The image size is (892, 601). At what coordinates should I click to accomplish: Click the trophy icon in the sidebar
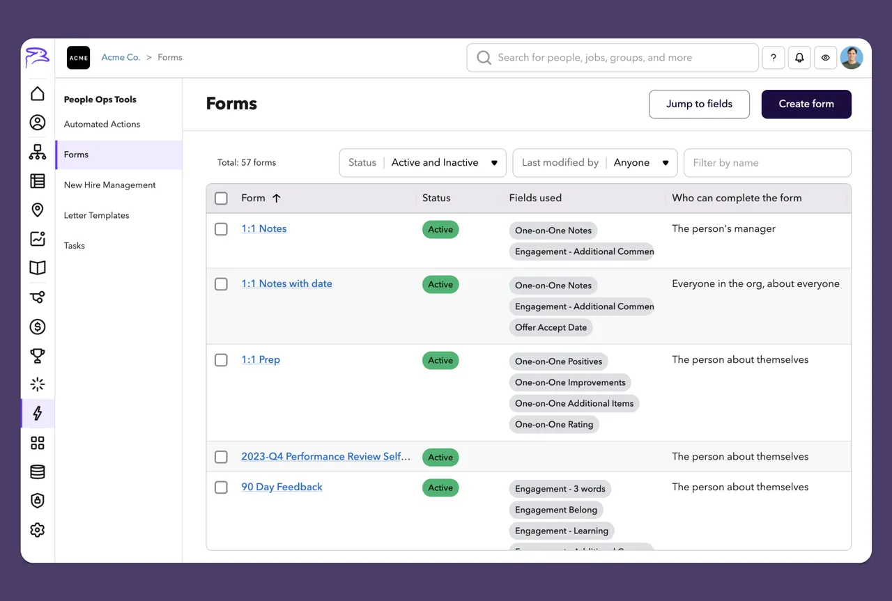point(37,355)
